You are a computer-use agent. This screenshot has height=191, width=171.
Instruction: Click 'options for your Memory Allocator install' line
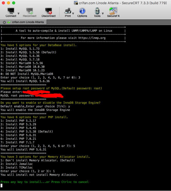tap(45, 157)
